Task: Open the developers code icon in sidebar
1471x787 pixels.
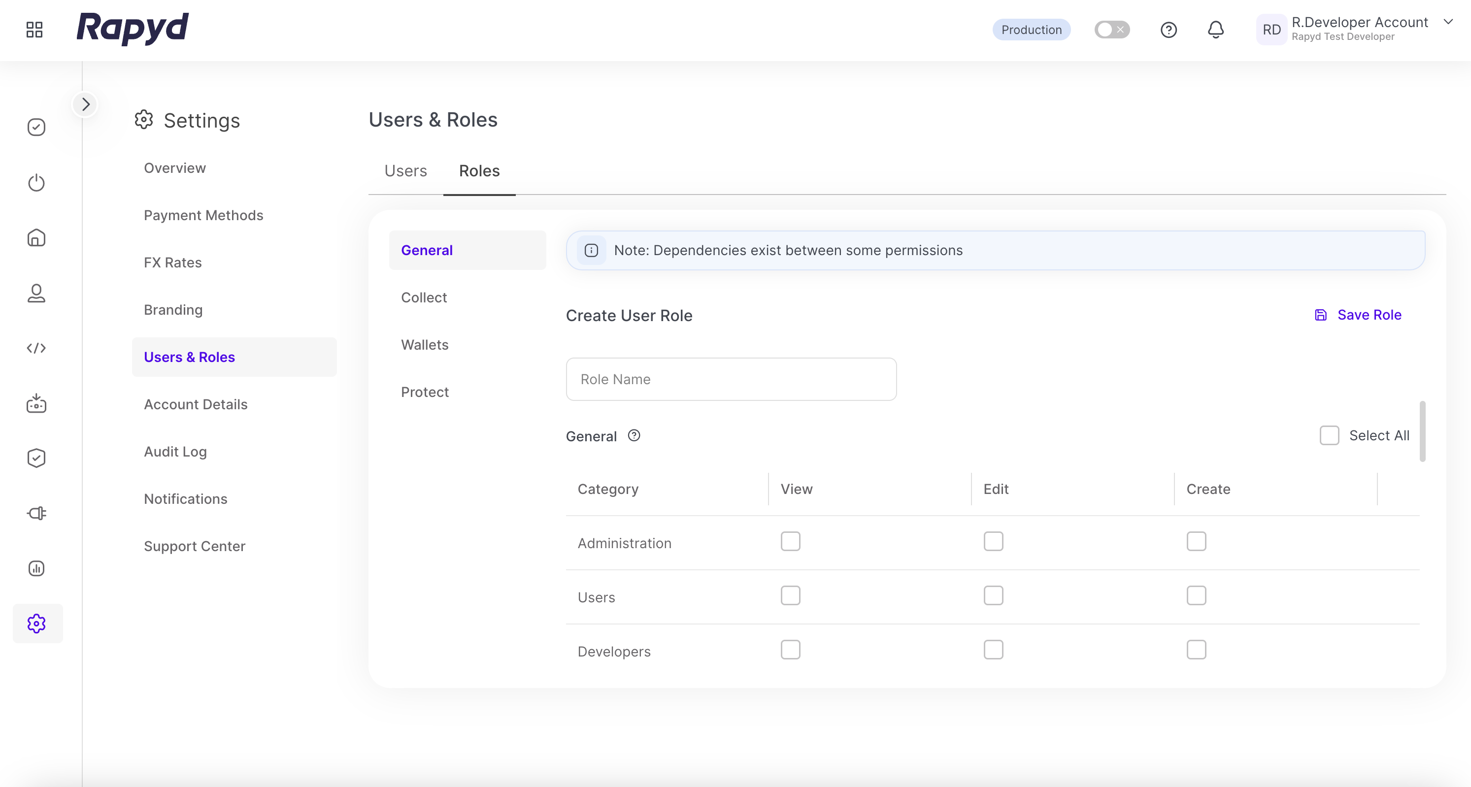Action: click(x=36, y=348)
